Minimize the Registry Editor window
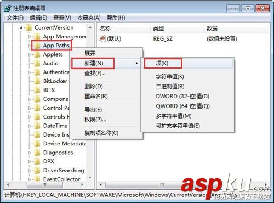 (233, 8)
